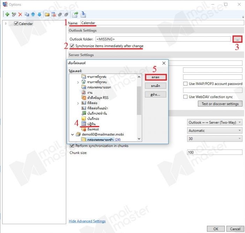245x233 pixels.
Task: Collapse all profile nodes icon
Action: 66,15
